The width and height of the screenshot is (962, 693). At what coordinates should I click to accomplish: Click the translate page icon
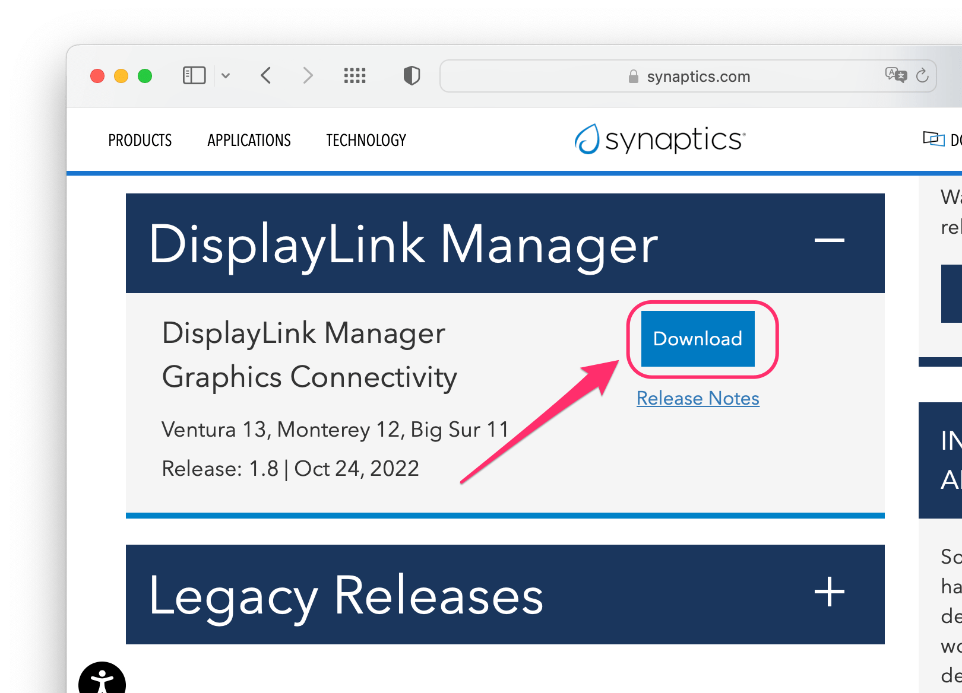click(896, 75)
